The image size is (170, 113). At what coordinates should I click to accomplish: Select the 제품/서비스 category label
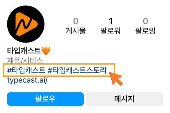pyautogui.click(x=25, y=61)
